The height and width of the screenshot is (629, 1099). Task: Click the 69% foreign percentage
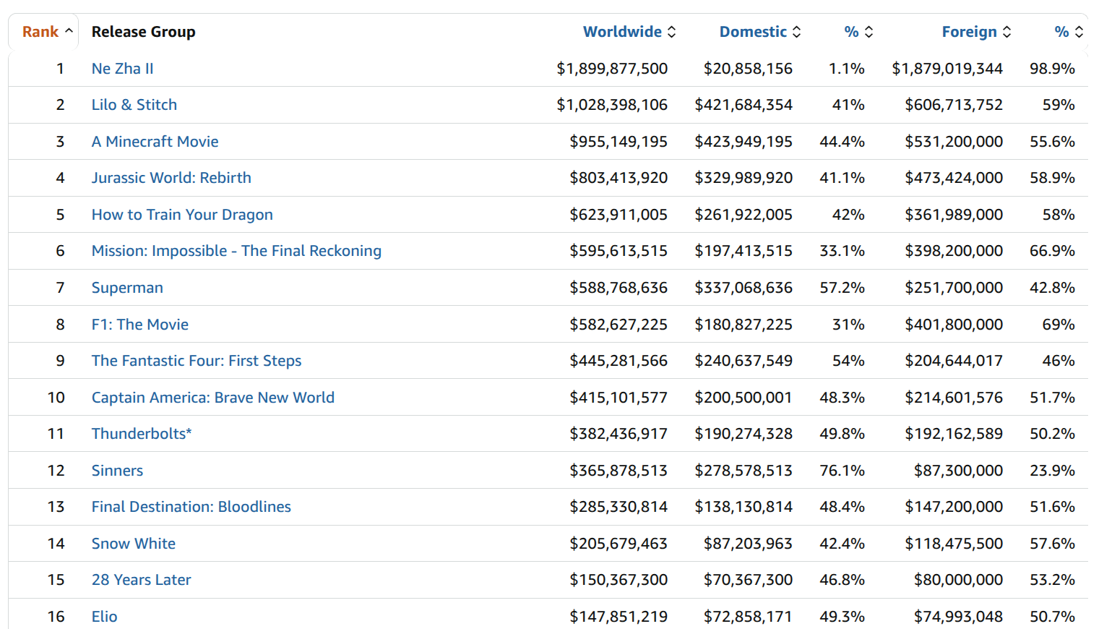tap(1059, 325)
